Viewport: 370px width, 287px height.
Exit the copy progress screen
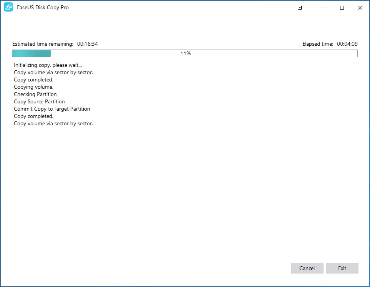tap(342, 268)
